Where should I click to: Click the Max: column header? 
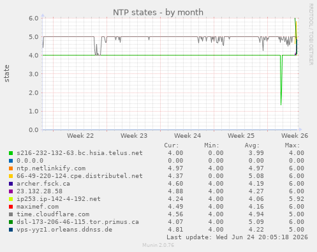coord(292,145)
